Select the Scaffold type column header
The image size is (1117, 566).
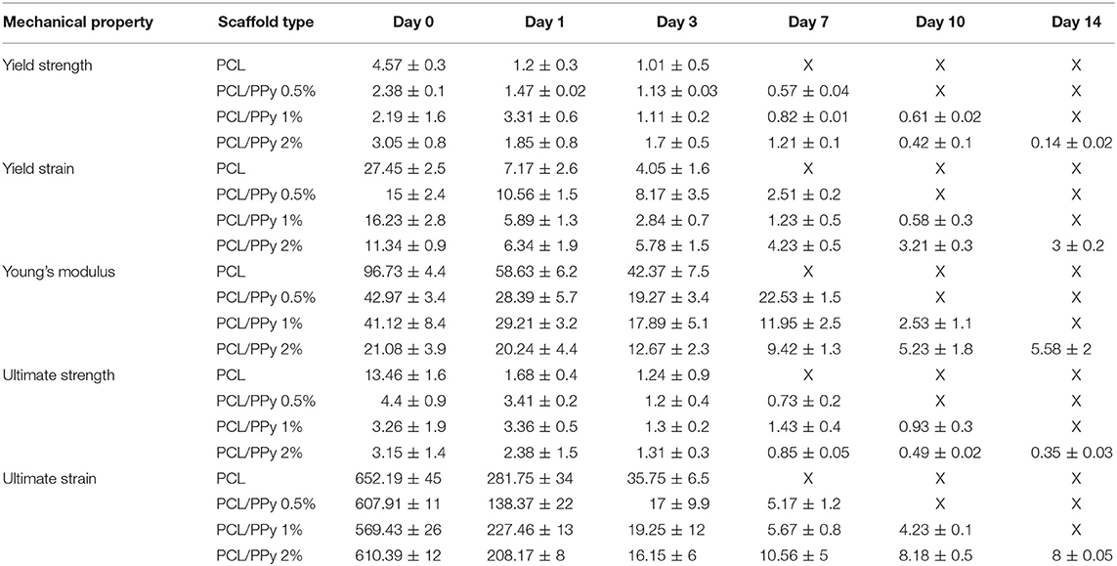[x=265, y=22]
